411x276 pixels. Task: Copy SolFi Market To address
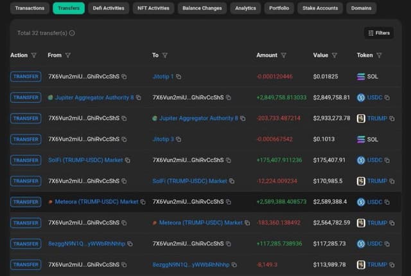[x=232, y=181]
